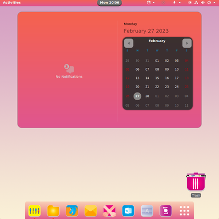Select white February 07 in calendar

coord(147,70)
